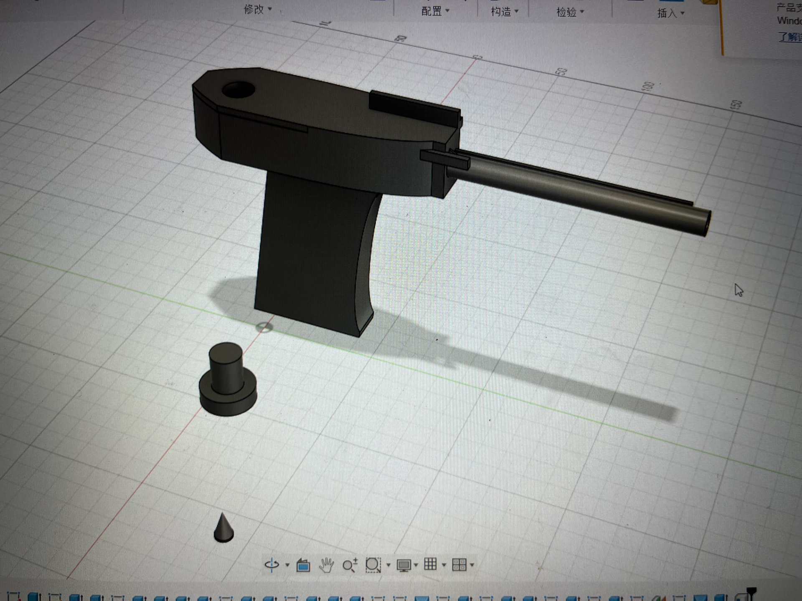
Task: Select the Pan hand tool
Action: tap(326, 565)
